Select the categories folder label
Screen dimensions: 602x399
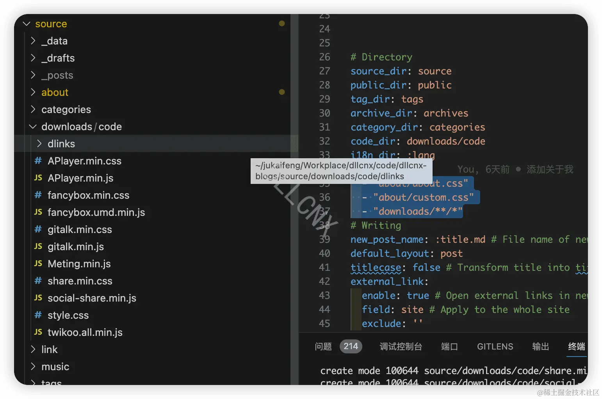click(x=66, y=109)
